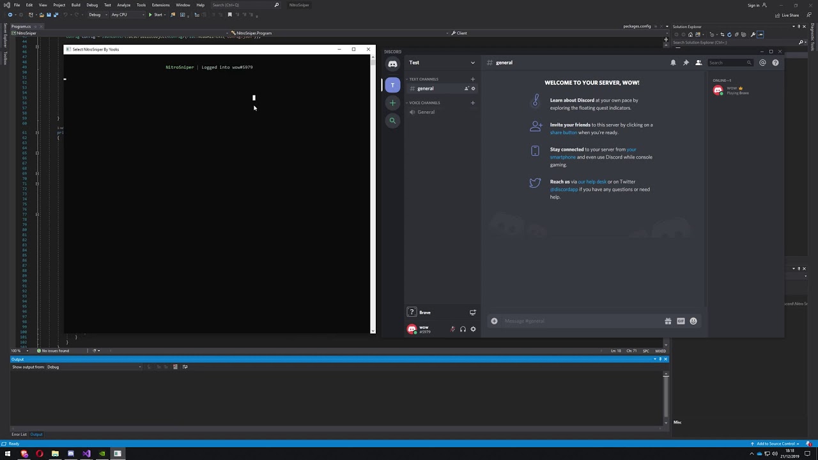Viewport: 818px width, 460px height.
Task: Click Search Solution Explorer input box
Action: click(735, 43)
